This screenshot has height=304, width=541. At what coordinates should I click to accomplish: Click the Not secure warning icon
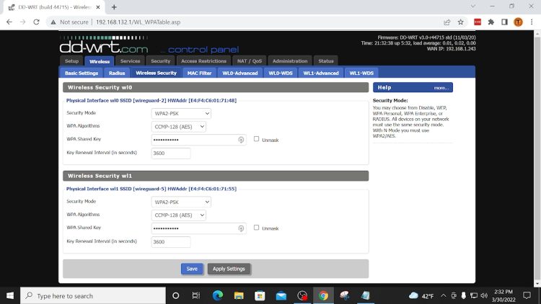[x=53, y=22]
